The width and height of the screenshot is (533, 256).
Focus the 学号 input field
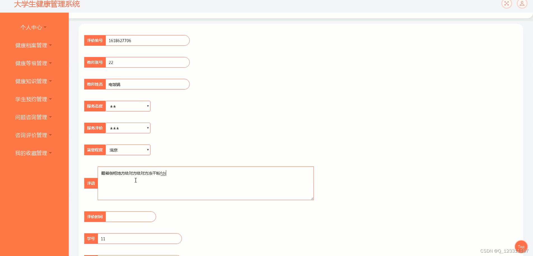pyautogui.click(x=140, y=239)
